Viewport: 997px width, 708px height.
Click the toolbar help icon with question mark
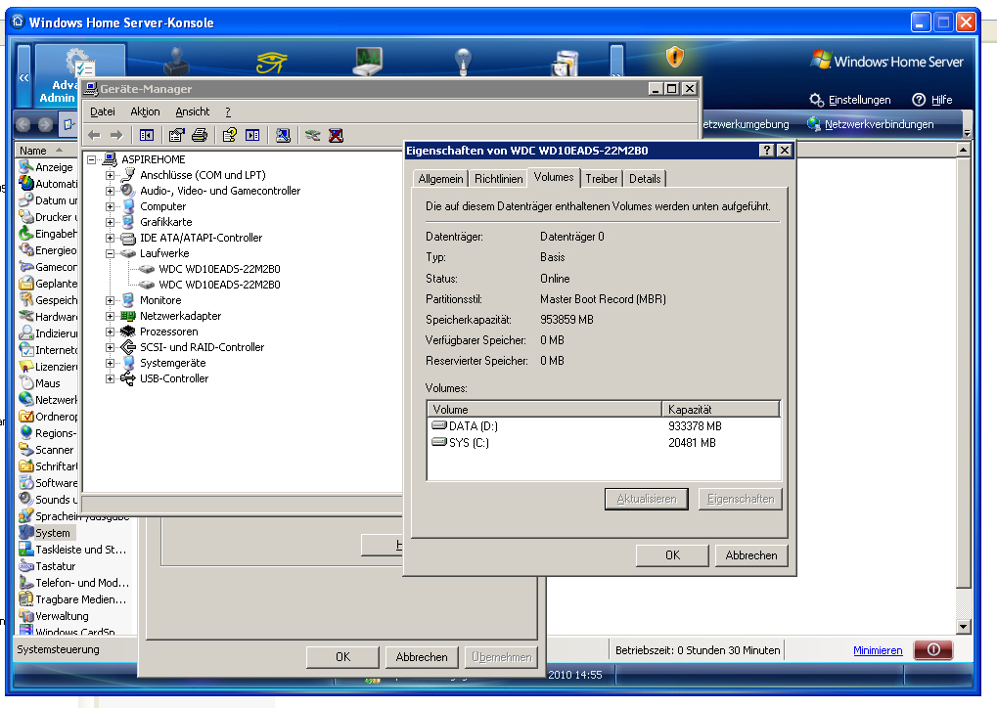[x=229, y=135]
